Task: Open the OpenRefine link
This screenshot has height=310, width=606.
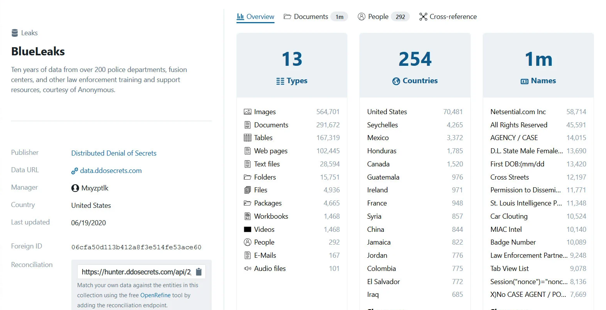Action: 155,295
